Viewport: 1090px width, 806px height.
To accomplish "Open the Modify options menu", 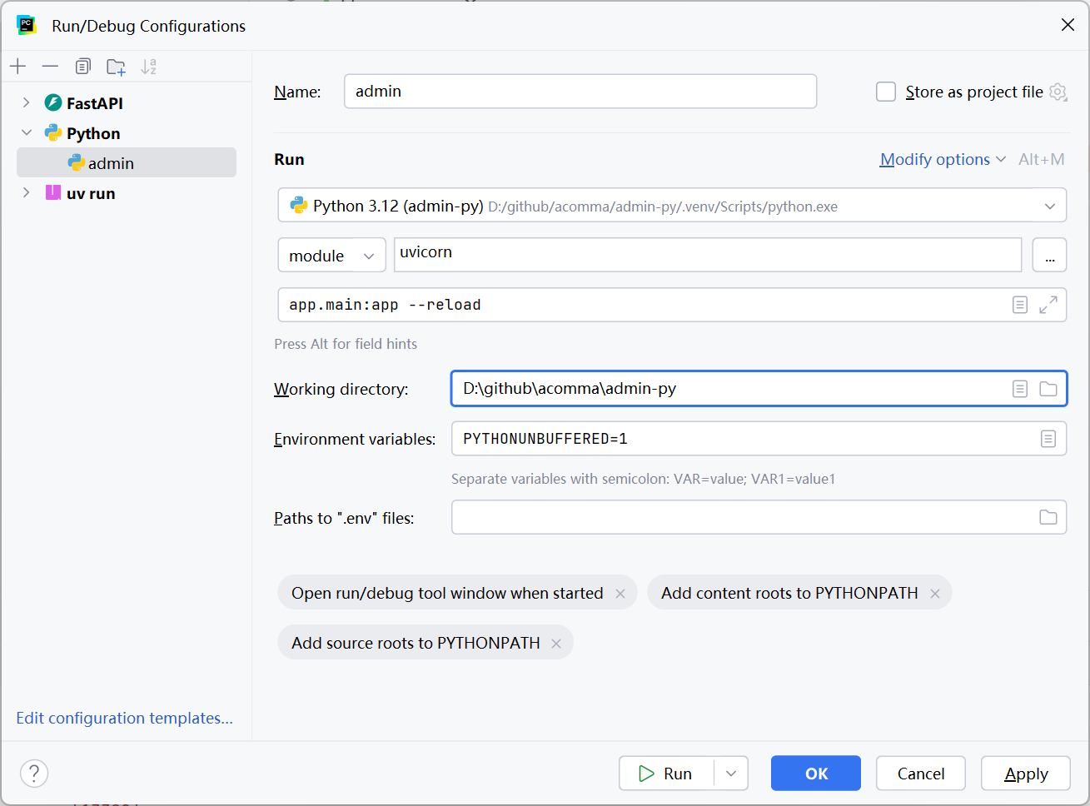I will (942, 159).
